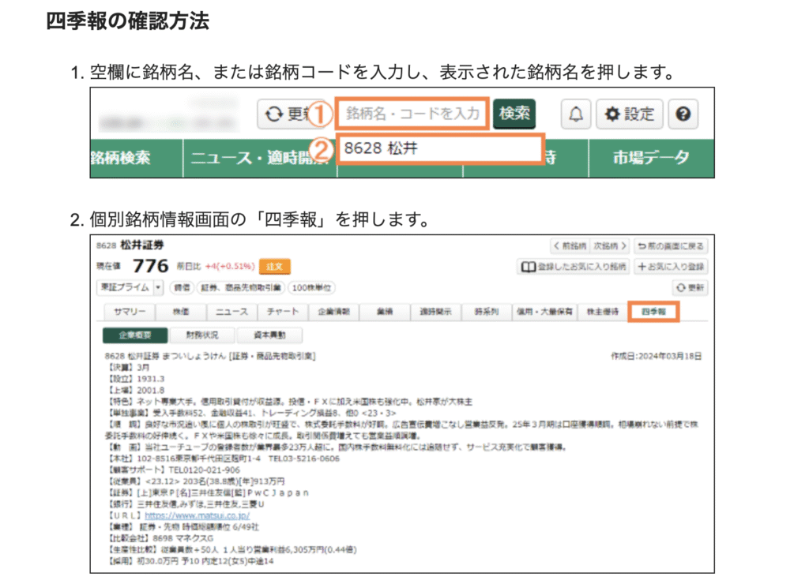Switch to the チャート tab
This screenshot has width=809, height=584.
click(x=283, y=312)
